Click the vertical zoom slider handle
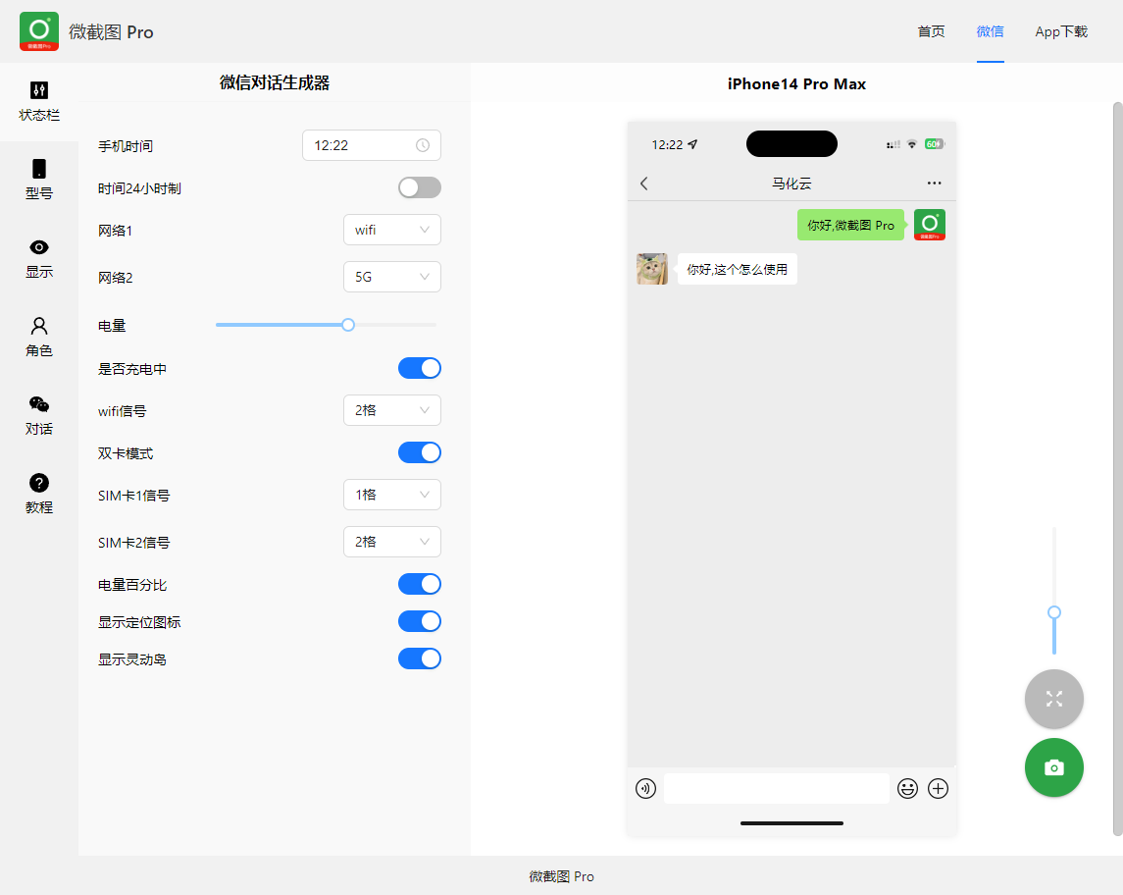Image resolution: width=1123 pixels, height=895 pixels. 1054,612
